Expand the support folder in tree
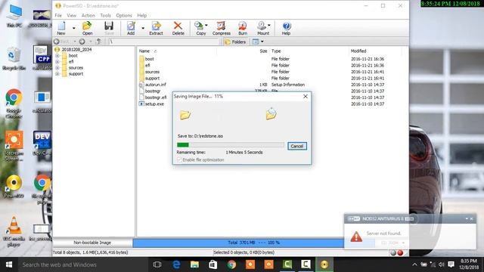This screenshot has width=484, height=272. coord(57,74)
